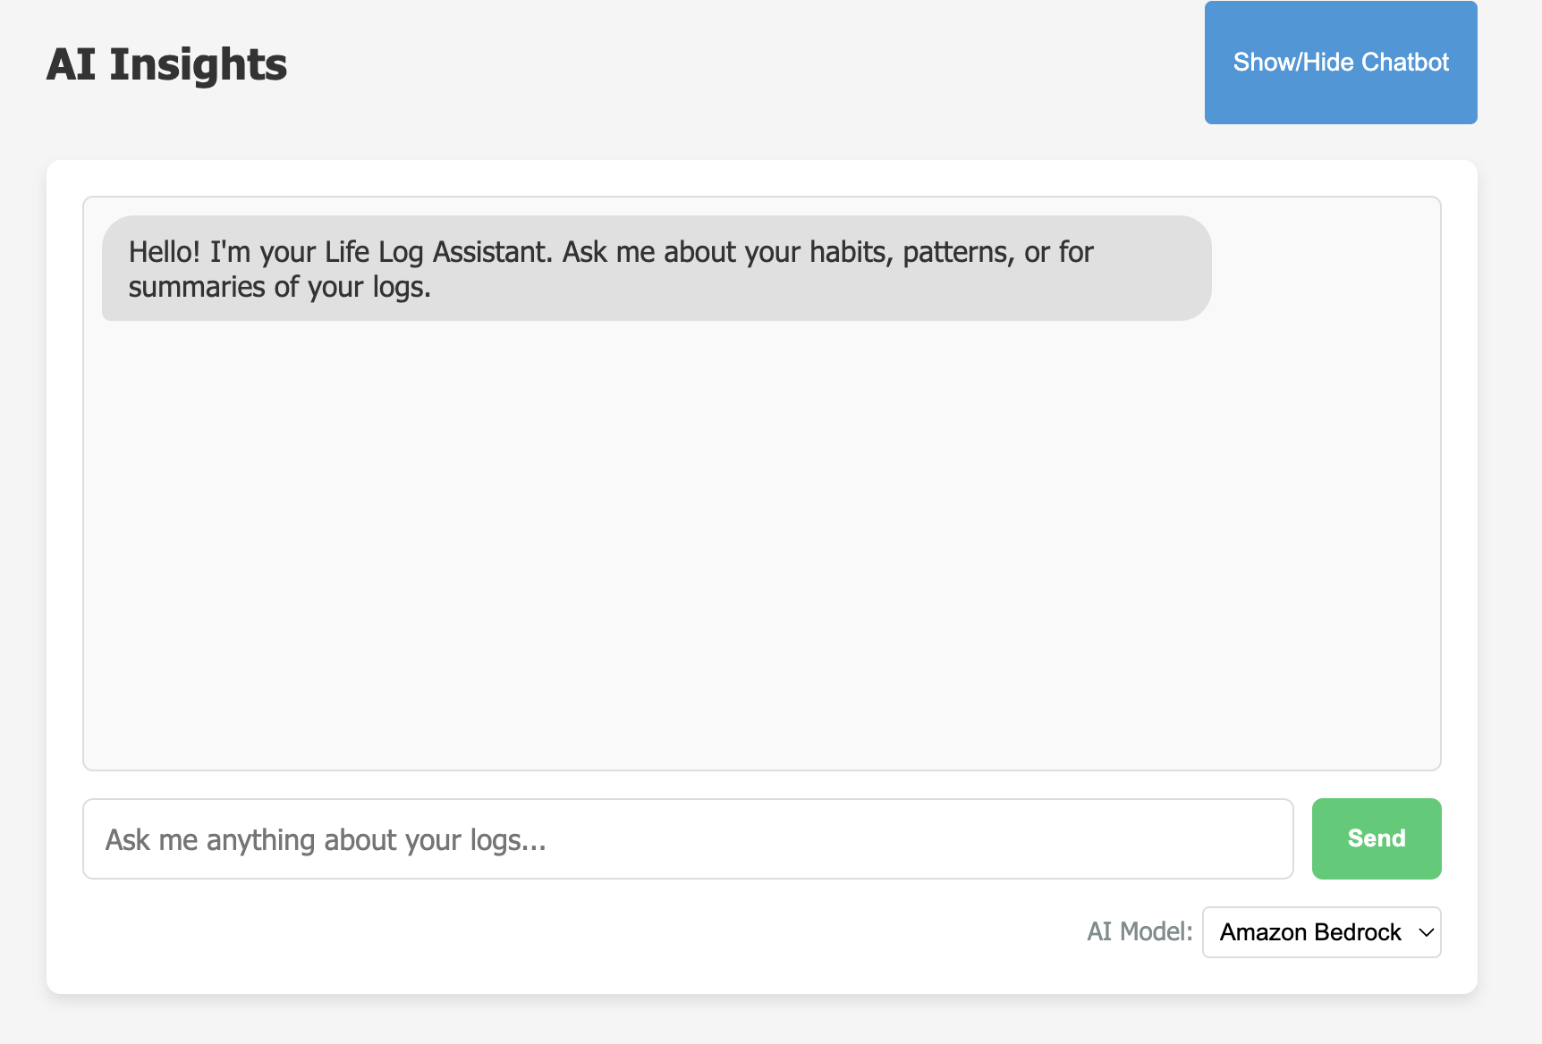Click the Show/Hide Chatbot button

pyautogui.click(x=1341, y=63)
